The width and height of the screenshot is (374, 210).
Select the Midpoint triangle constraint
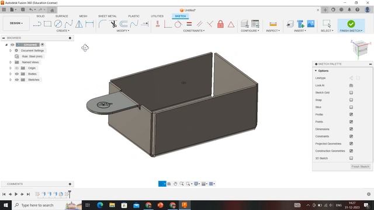[231, 24]
